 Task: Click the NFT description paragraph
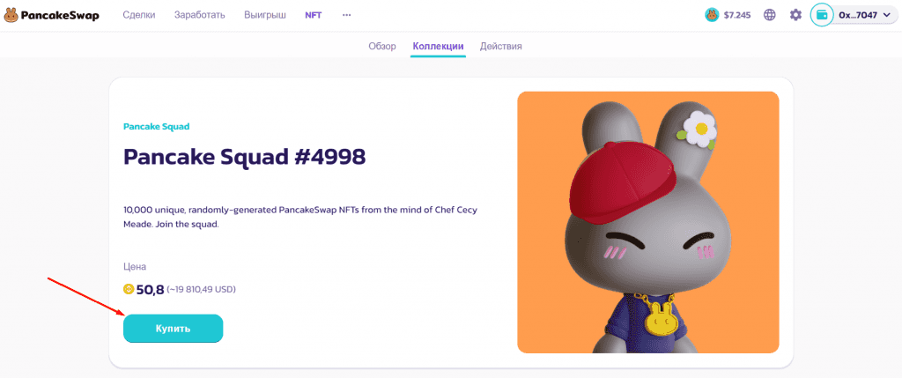pos(300,217)
